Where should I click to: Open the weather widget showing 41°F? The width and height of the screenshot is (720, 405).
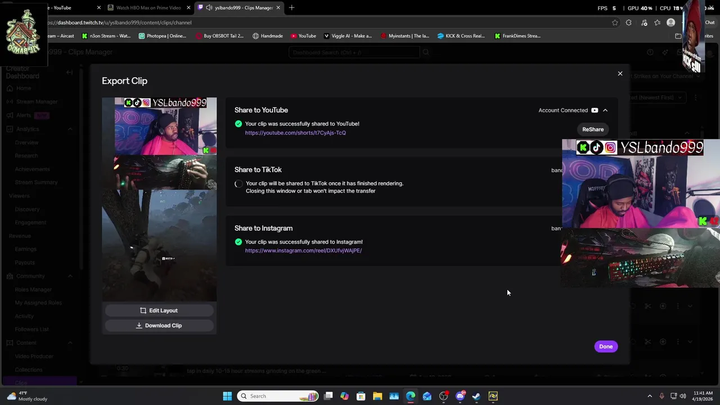27,396
